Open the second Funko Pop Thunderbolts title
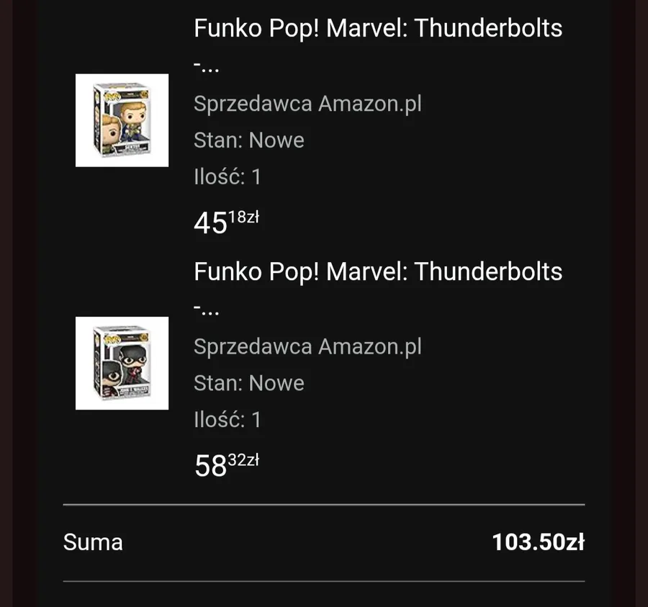648x607 pixels. [377, 271]
